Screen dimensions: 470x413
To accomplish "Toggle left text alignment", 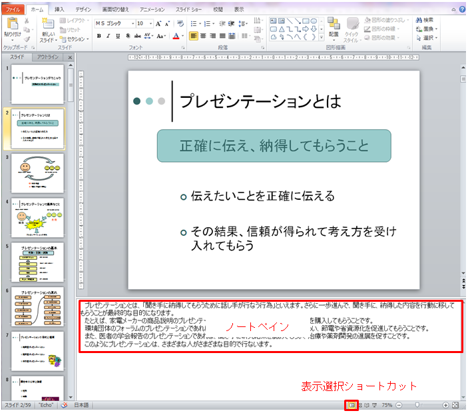I will [194, 36].
